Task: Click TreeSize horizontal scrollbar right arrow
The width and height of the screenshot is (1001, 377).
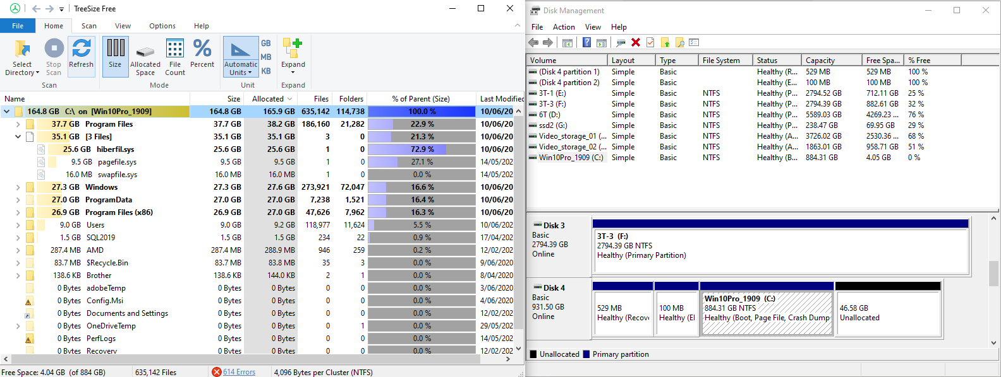Action: tap(509, 359)
